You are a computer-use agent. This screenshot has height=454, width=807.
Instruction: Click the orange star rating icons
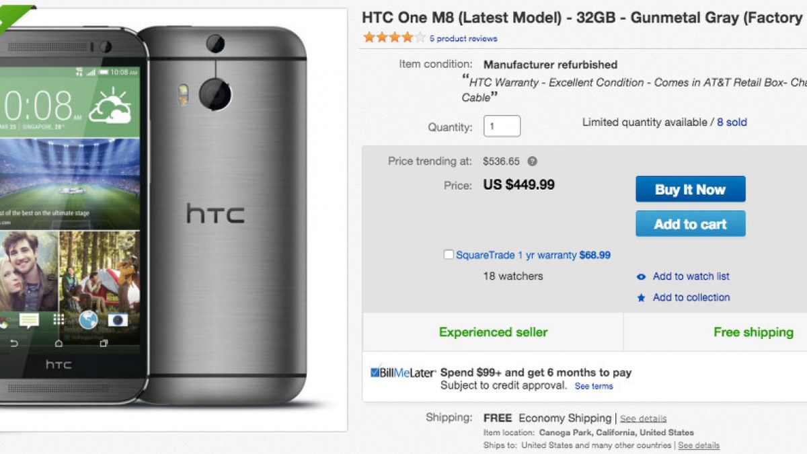coord(394,38)
